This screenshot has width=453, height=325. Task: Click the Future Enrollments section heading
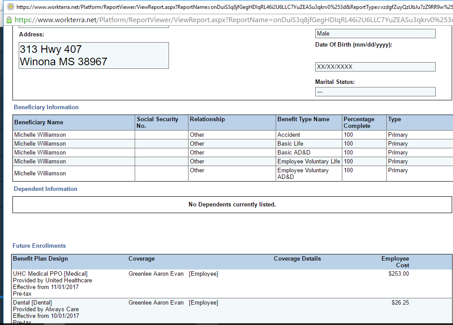click(39, 246)
